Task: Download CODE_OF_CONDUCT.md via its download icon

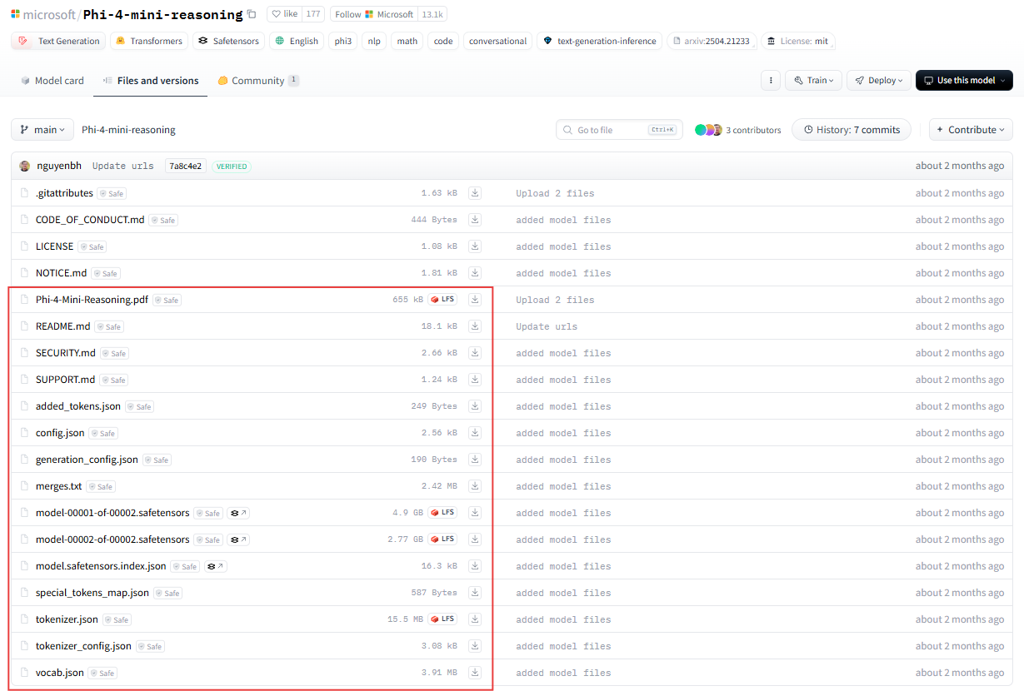Action: tap(475, 220)
